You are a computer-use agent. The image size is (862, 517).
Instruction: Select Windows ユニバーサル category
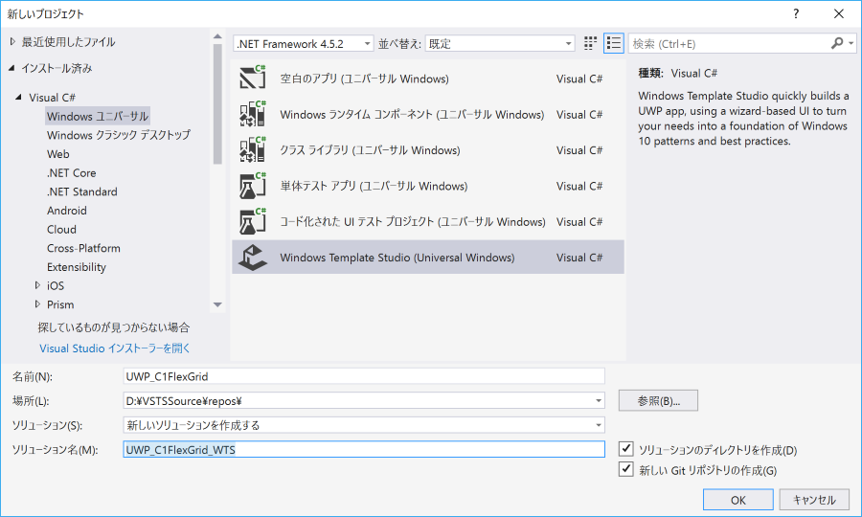pyautogui.click(x=98, y=116)
